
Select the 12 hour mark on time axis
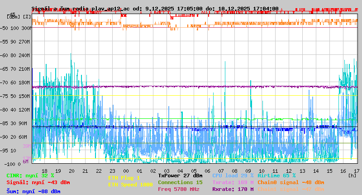pyautogui.click(x=289, y=171)
